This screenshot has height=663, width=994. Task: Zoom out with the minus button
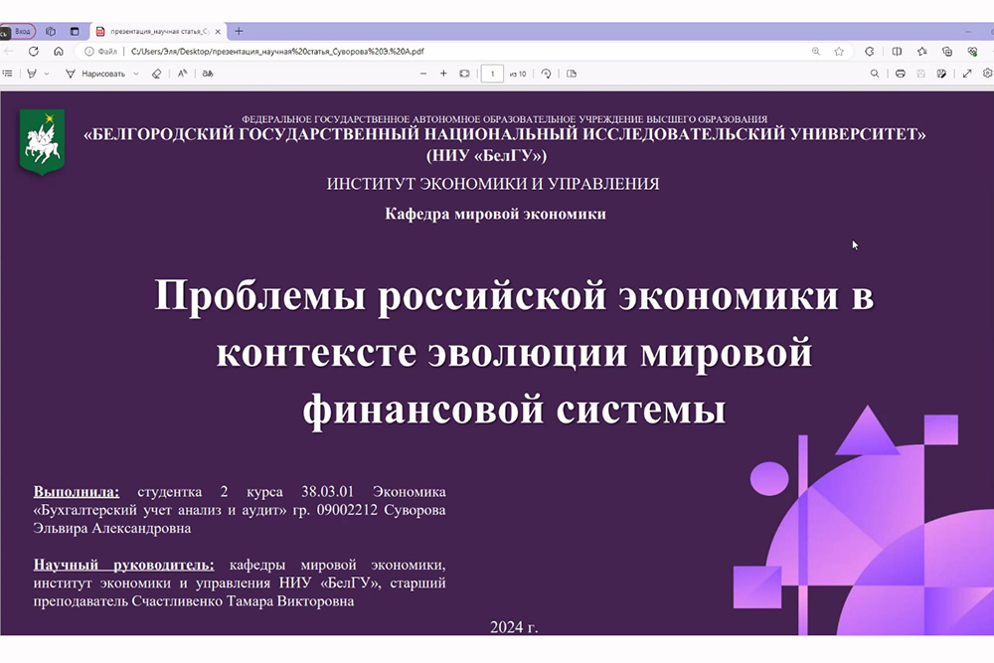pos(423,74)
